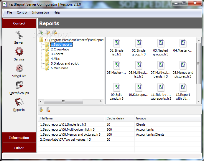Click the upper toolbar icon with key
Viewport: 204px width, 161px height.
(x=55, y=32)
